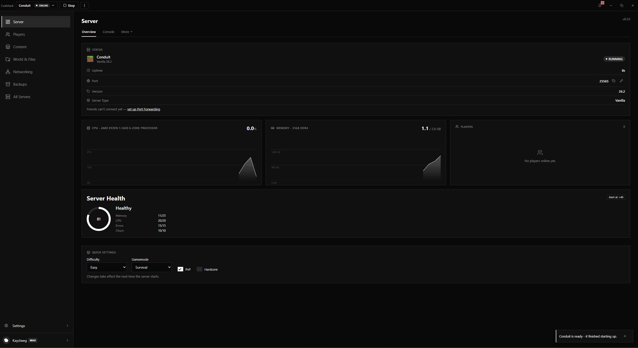Click the Memory score 11/25
The width and height of the screenshot is (638, 348).
[x=162, y=215]
